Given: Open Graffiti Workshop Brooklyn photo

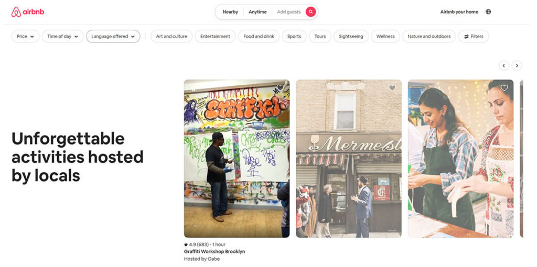Looking at the screenshot, I should pos(237,159).
